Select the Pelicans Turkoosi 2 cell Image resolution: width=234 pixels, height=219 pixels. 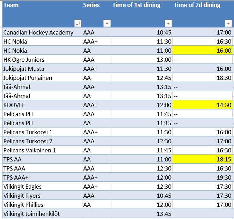[x=42, y=141]
